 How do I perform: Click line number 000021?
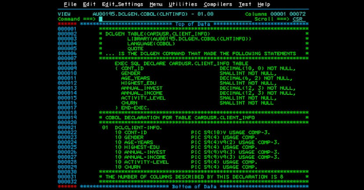point(67,127)
